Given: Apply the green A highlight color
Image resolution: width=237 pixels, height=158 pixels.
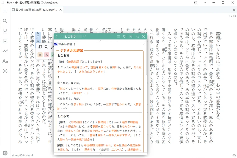Looking at the screenshot, I should (x=52, y=55).
